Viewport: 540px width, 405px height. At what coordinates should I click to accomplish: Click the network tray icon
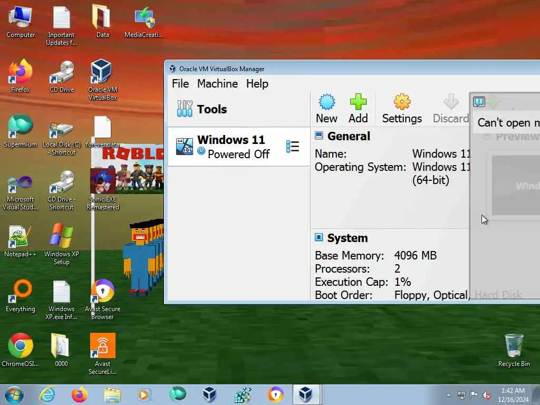point(461,395)
